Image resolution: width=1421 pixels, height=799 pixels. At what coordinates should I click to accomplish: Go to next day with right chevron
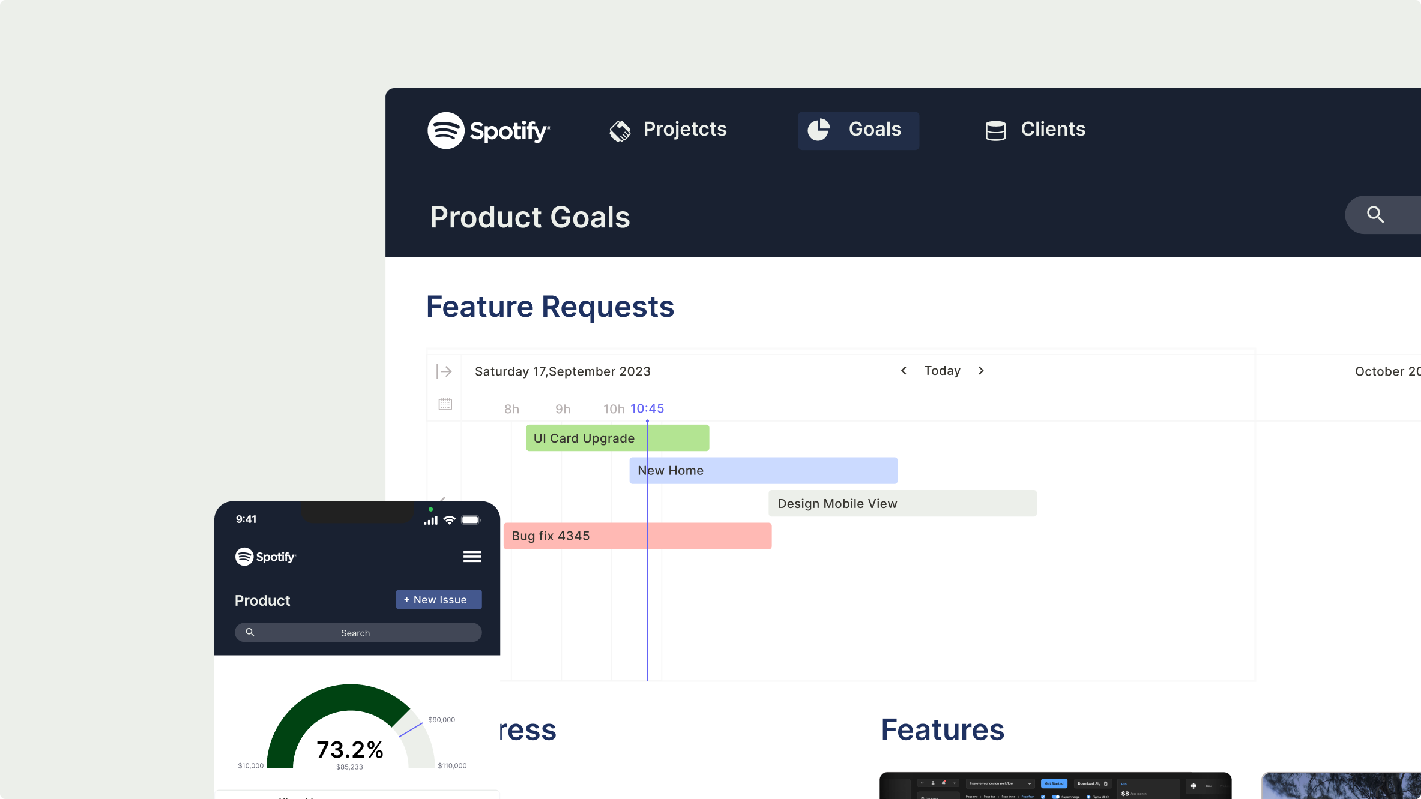pos(981,371)
